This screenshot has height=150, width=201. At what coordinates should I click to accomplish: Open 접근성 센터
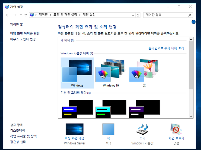18,142
